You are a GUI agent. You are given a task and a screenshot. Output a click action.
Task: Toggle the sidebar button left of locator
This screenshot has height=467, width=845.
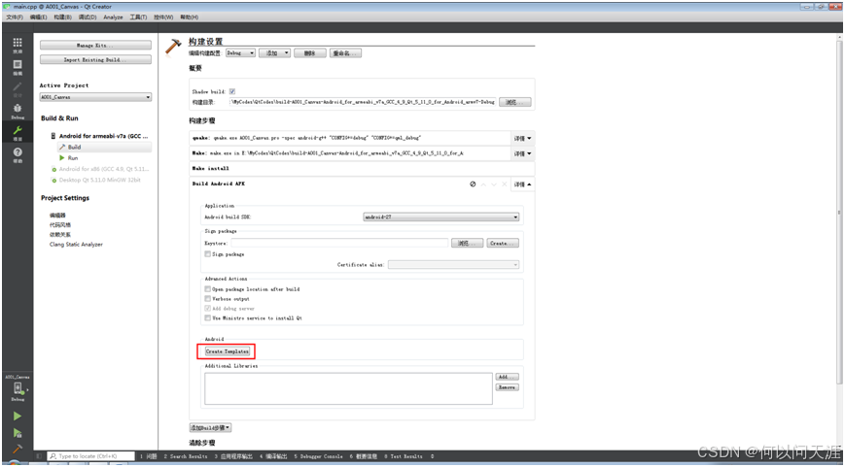click(x=39, y=455)
